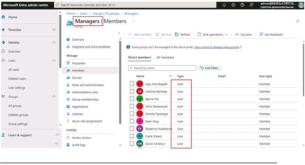This screenshot has width=305, height=165.
Task: Open more options ellipsis beside Members title
Action: pyautogui.click(x=134, y=21)
